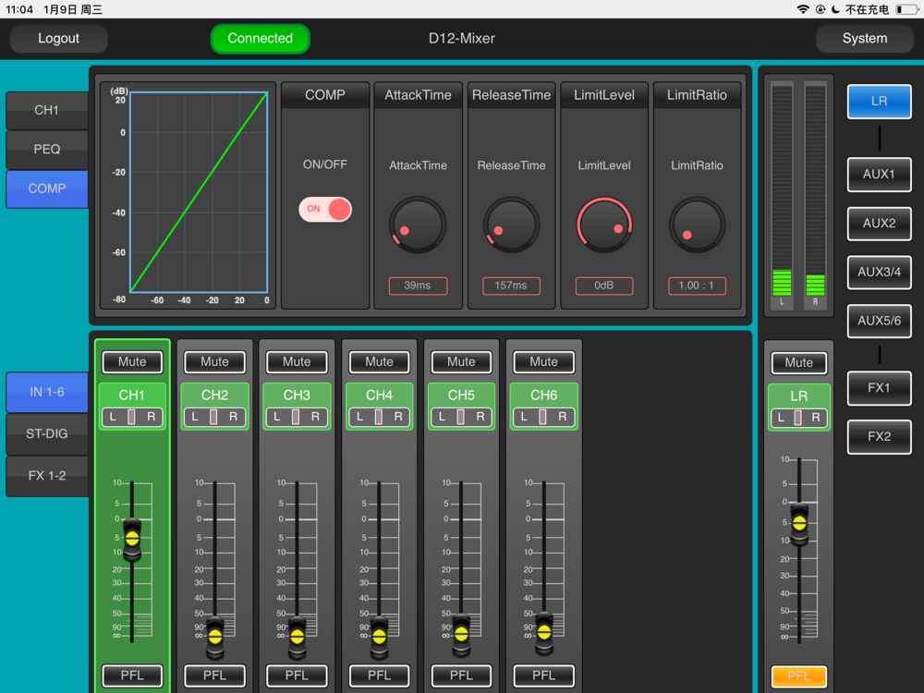This screenshot has height=693, width=924.
Task: Click the LR master pan control
Action: [798, 418]
